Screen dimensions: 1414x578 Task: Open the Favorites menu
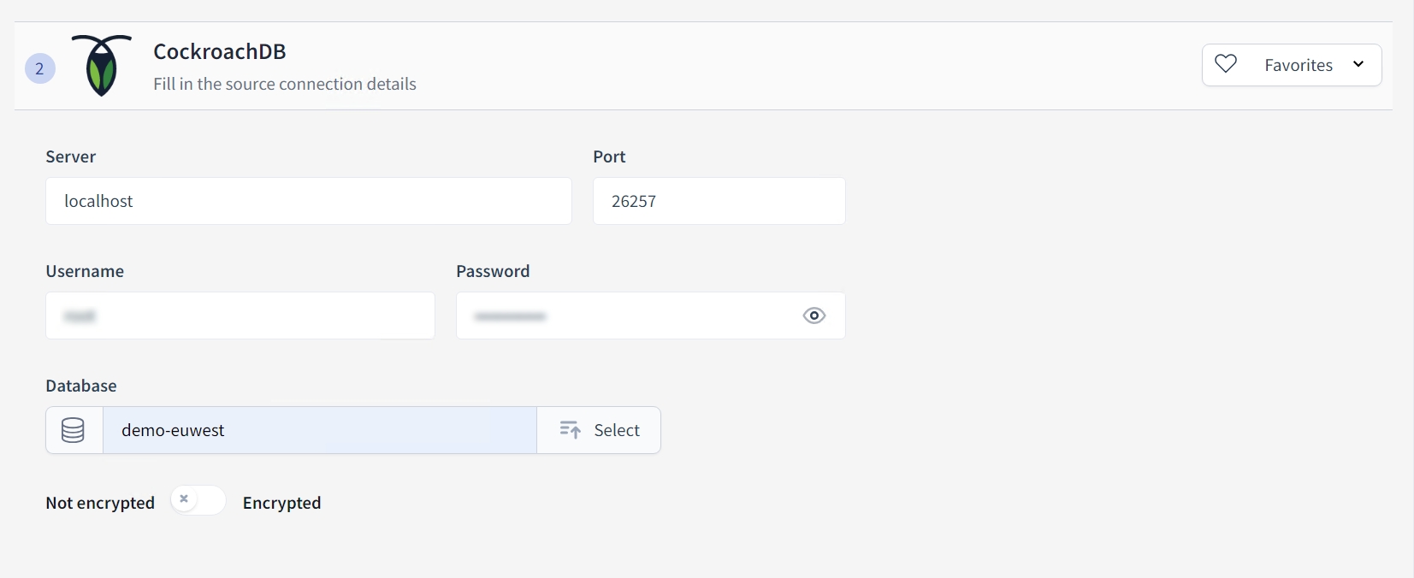point(1298,65)
